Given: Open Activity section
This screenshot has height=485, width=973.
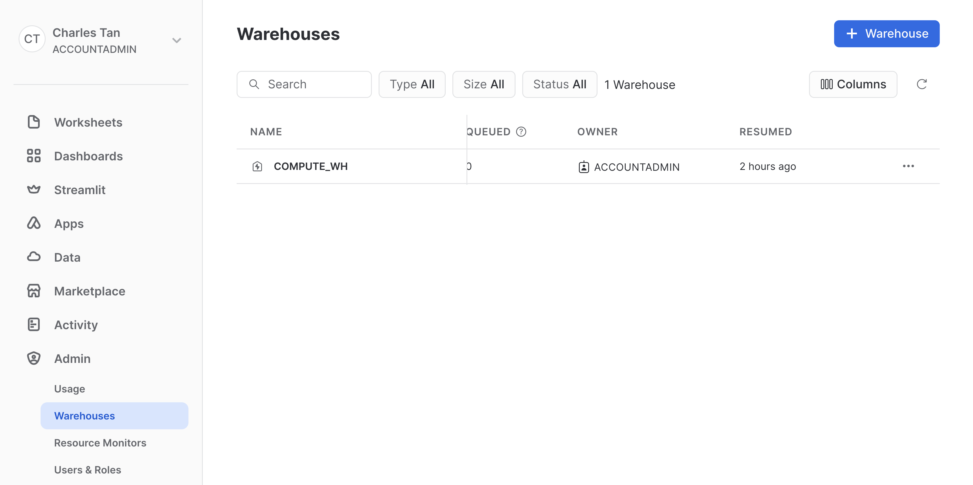Looking at the screenshot, I should (76, 325).
